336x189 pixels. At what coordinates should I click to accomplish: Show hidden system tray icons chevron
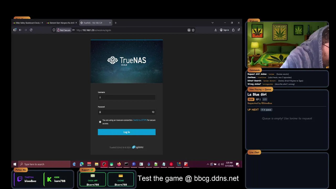point(208,164)
